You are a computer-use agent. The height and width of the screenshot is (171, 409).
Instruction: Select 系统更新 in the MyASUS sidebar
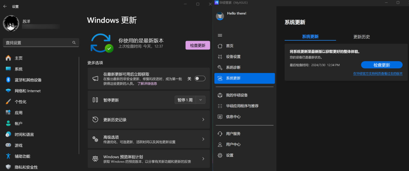coord(244,78)
